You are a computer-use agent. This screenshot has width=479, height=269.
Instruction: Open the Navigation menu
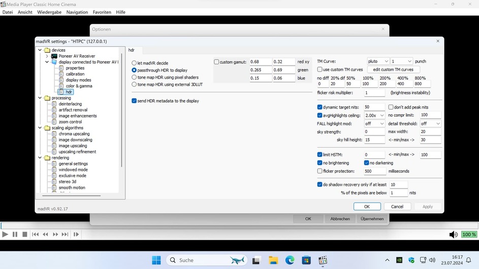(x=77, y=12)
